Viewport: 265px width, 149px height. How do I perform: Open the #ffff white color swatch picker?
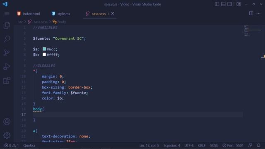(44, 54)
